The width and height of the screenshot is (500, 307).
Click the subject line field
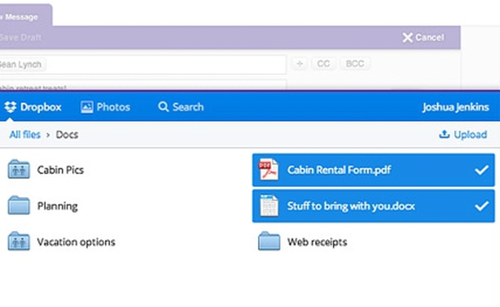(144, 85)
